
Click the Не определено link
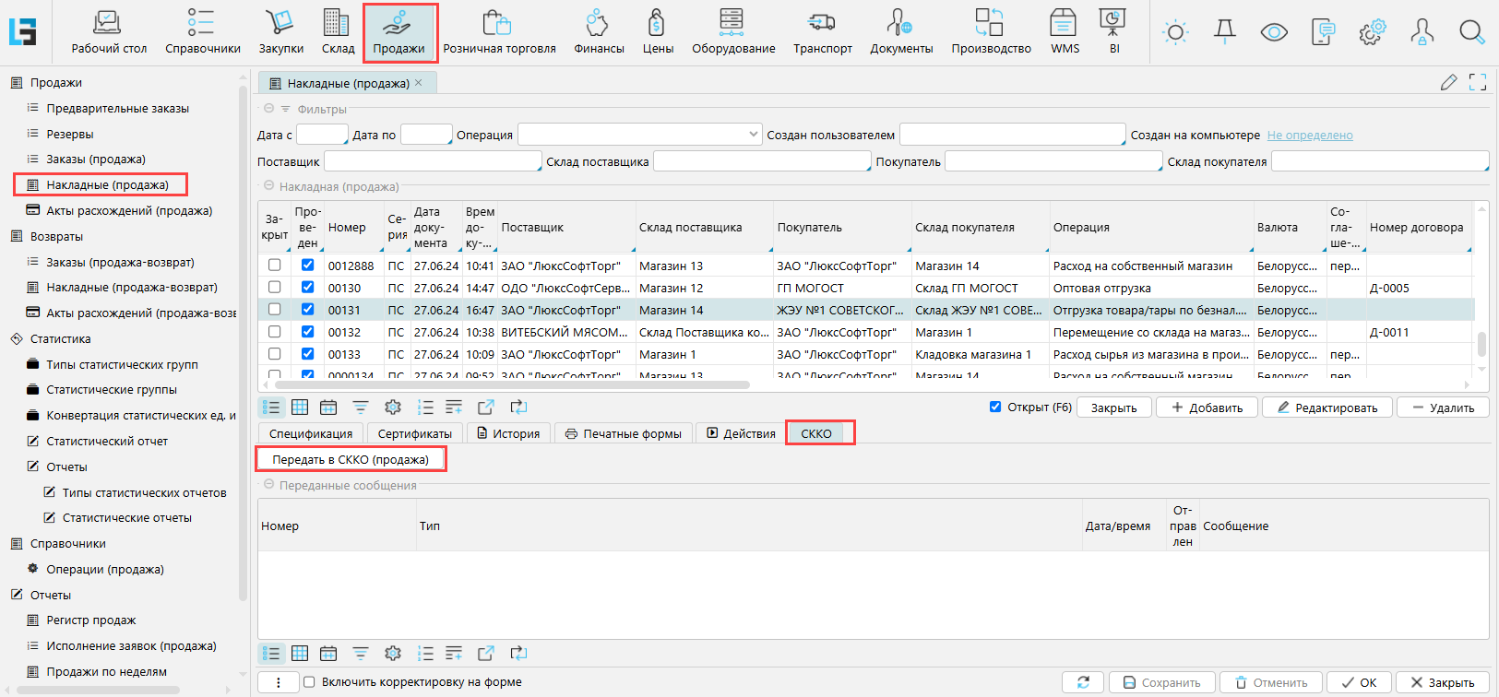tap(1309, 136)
